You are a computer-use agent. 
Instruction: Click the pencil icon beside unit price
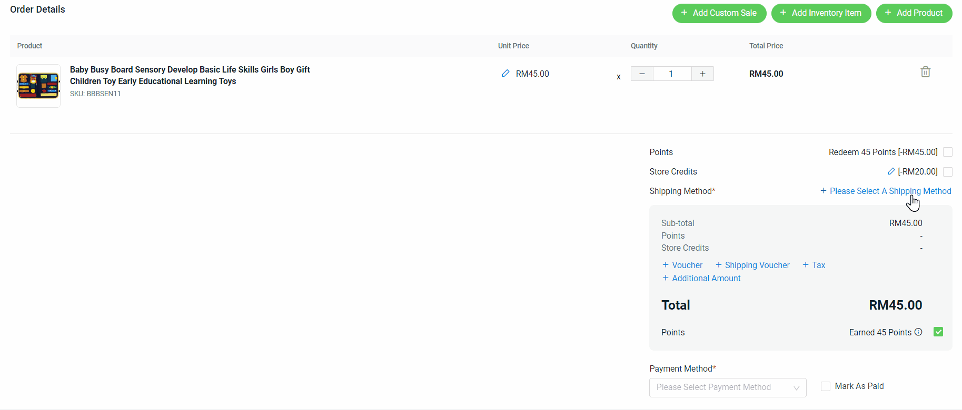(505, 74)
